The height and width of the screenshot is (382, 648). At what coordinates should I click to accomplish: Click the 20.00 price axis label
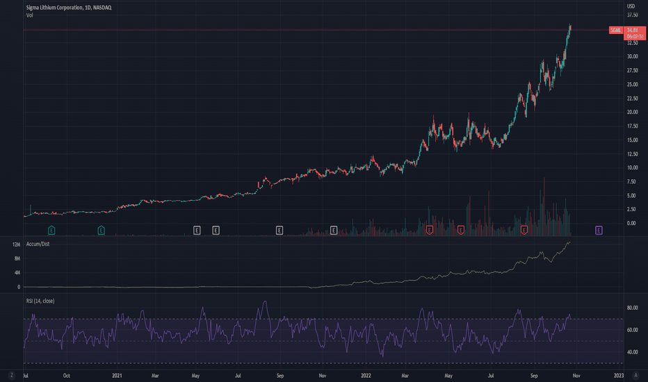pyautogui.click(x=632, y=112)
